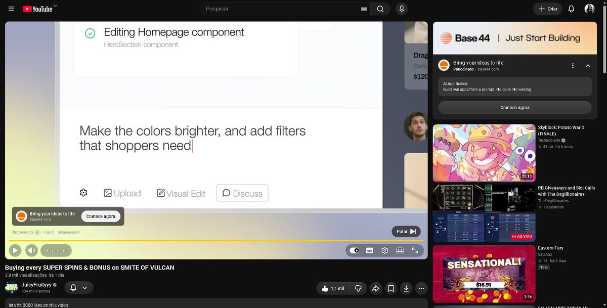Open notifications bell in header
Screen dimensions: 607x308
[571, 9]
